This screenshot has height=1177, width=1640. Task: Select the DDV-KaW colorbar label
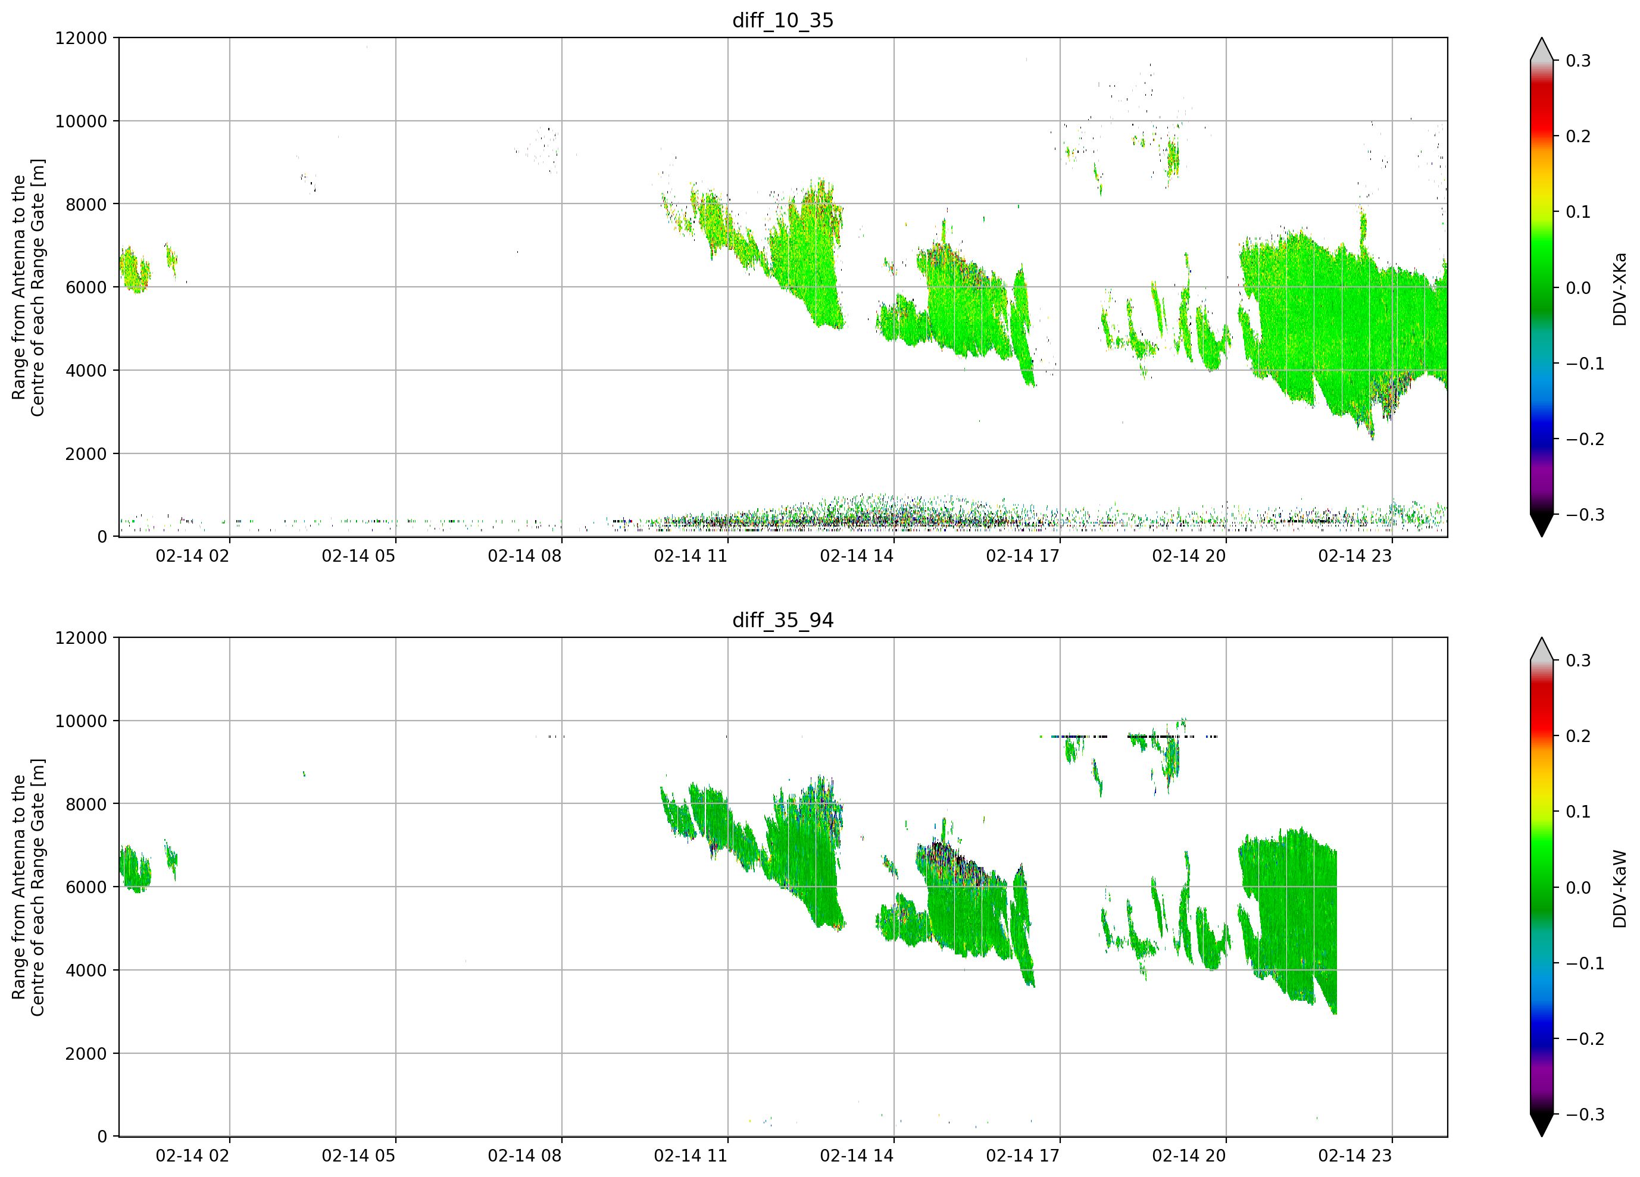coord(1619,888)
